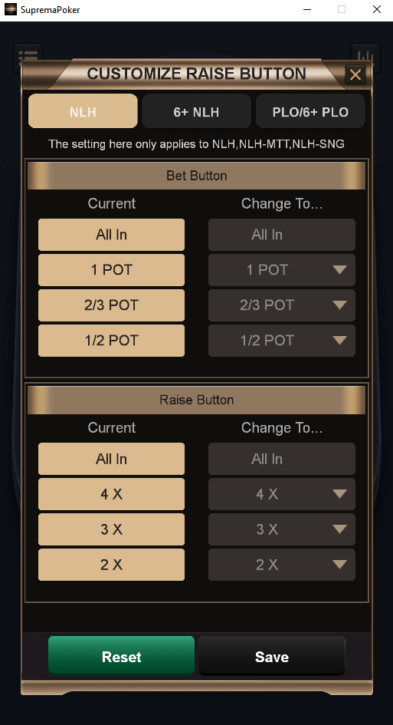Select current 1 POT bet button
393x725 pixels.
111,270
